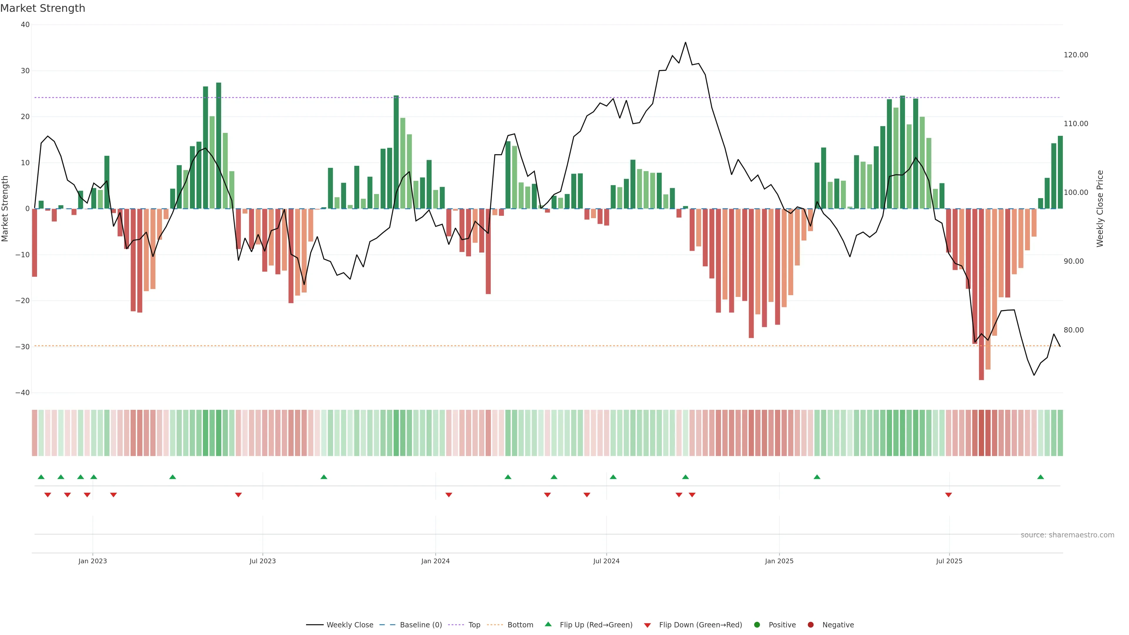The width and height of the screenshot is (1129, 635).
Task: Click the only Flip Up triangle between Jan and Jul 2023
Action: point(173,477)
